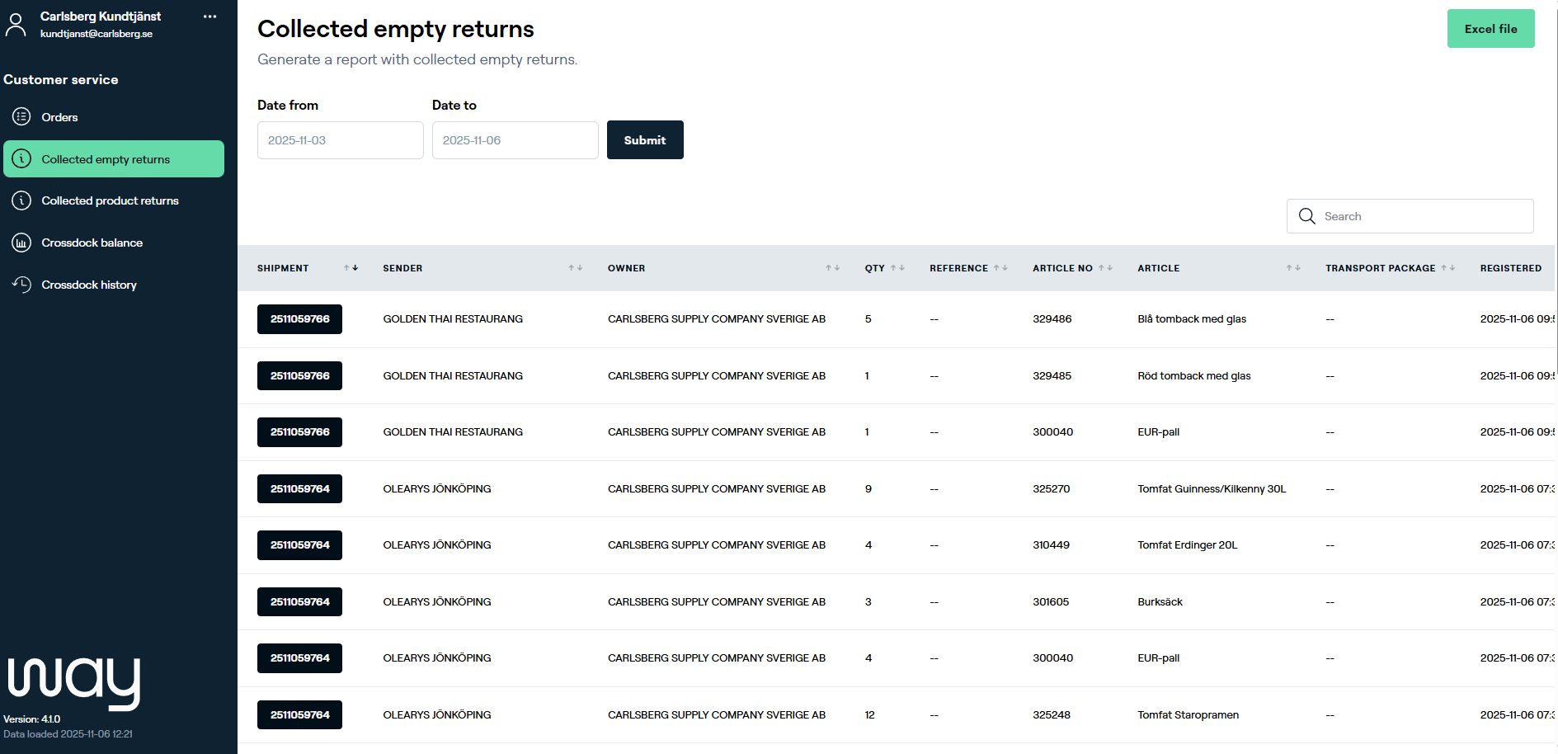The width and height of the screenshot is (1558, 754).
Task: Download the Excel file
Action: pyautogui.click(x=1490, y=29)
